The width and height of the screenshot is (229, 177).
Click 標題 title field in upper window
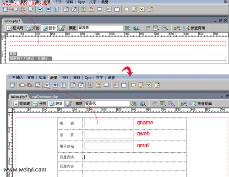[100, 28]
